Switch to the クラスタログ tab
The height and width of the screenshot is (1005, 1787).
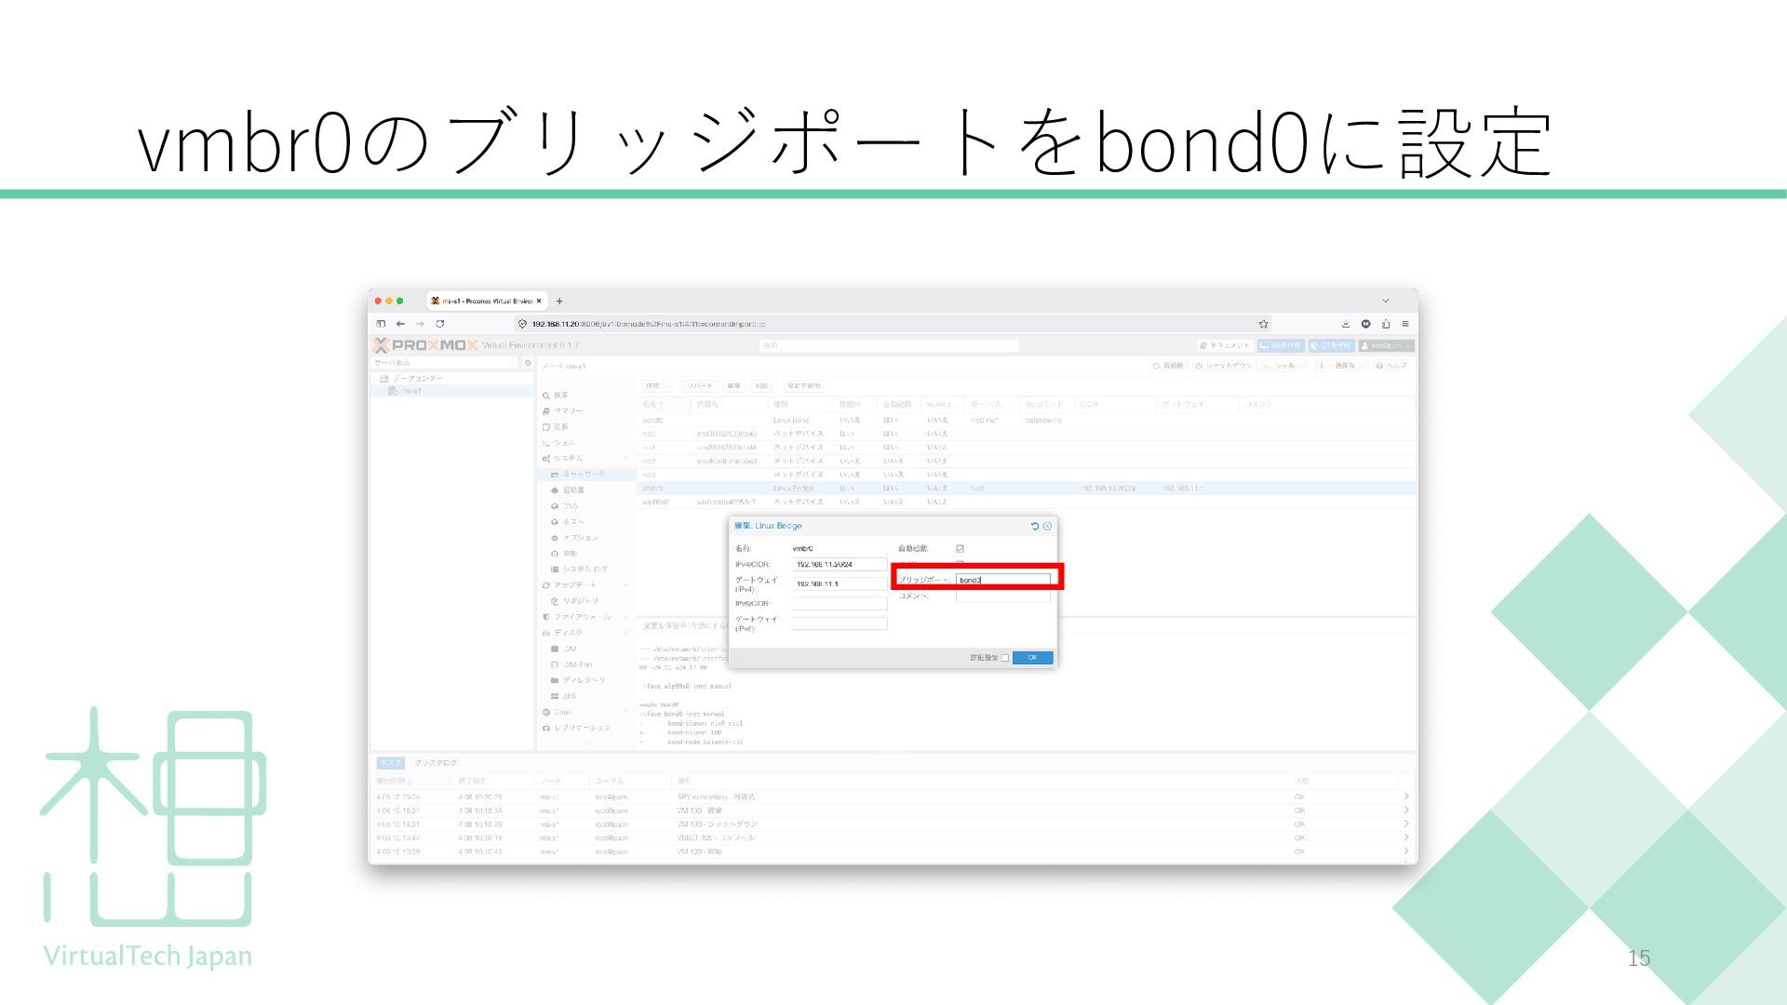pos(436,763)
